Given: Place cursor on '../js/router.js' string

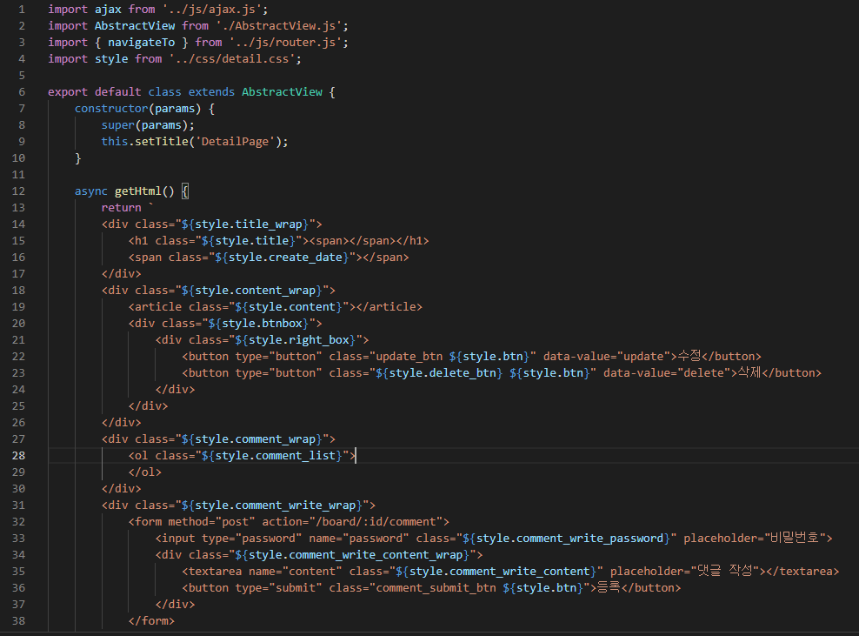Looking at the screenshot, I should coord(285,43).
